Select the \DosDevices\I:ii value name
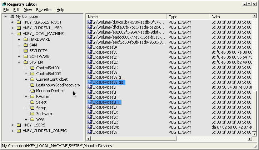This screenshot has width=259, height=150. [x=106, y=102]
